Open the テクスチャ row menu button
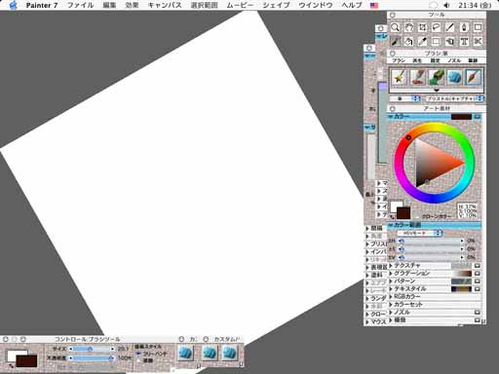The height and width of the screenshot is (374, 499). (478, 266)
